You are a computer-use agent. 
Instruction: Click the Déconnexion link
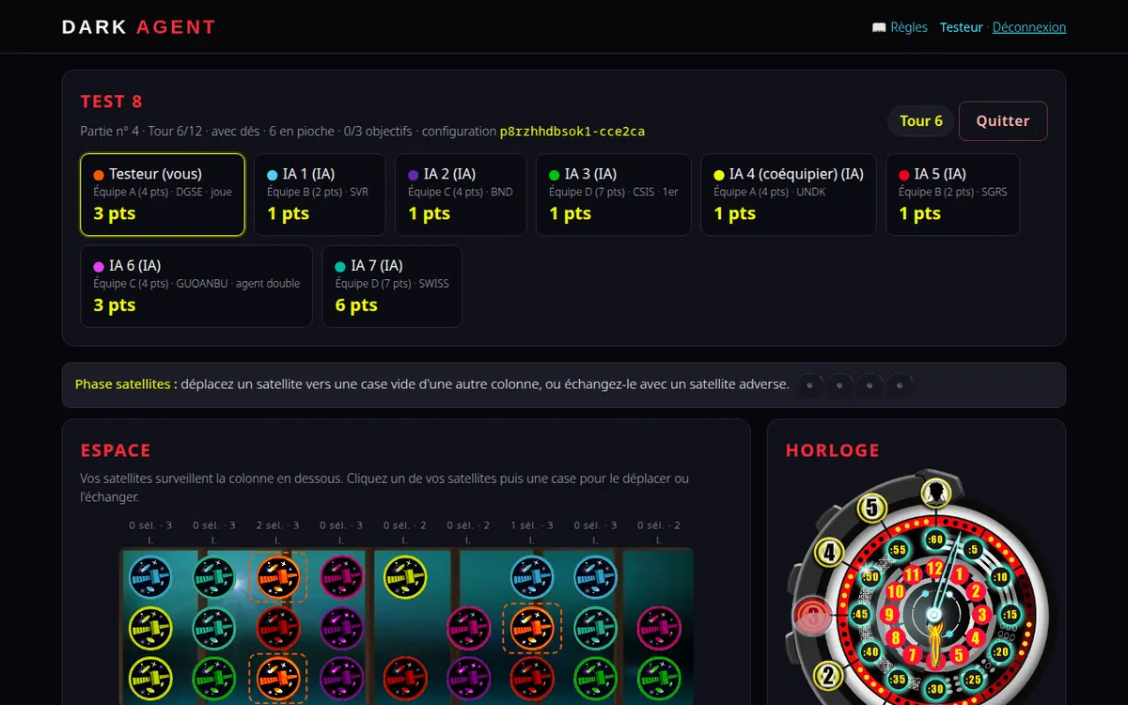tap(1029, 27)
